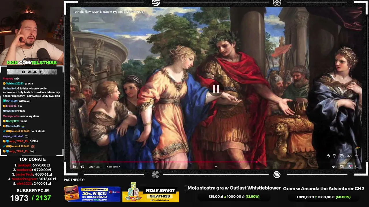This screenshot has height=207, width=369.
Task: Click the play/pause button in the player bar
Action: click(74, 167)
